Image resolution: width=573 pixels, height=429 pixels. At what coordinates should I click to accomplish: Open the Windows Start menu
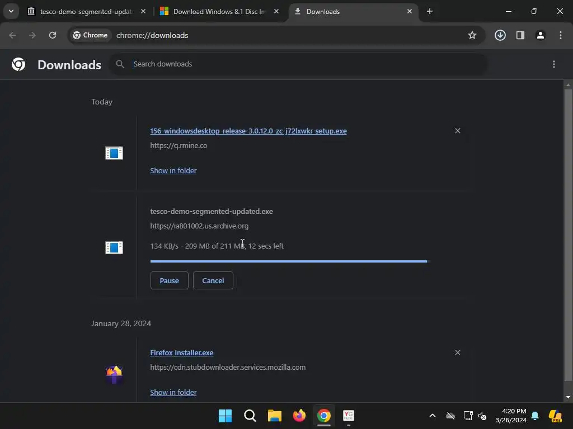coord(225,416)
